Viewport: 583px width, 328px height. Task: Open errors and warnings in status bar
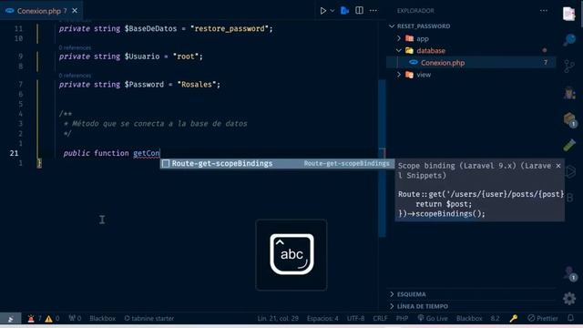pyautogui.click(x=43, y=318)
